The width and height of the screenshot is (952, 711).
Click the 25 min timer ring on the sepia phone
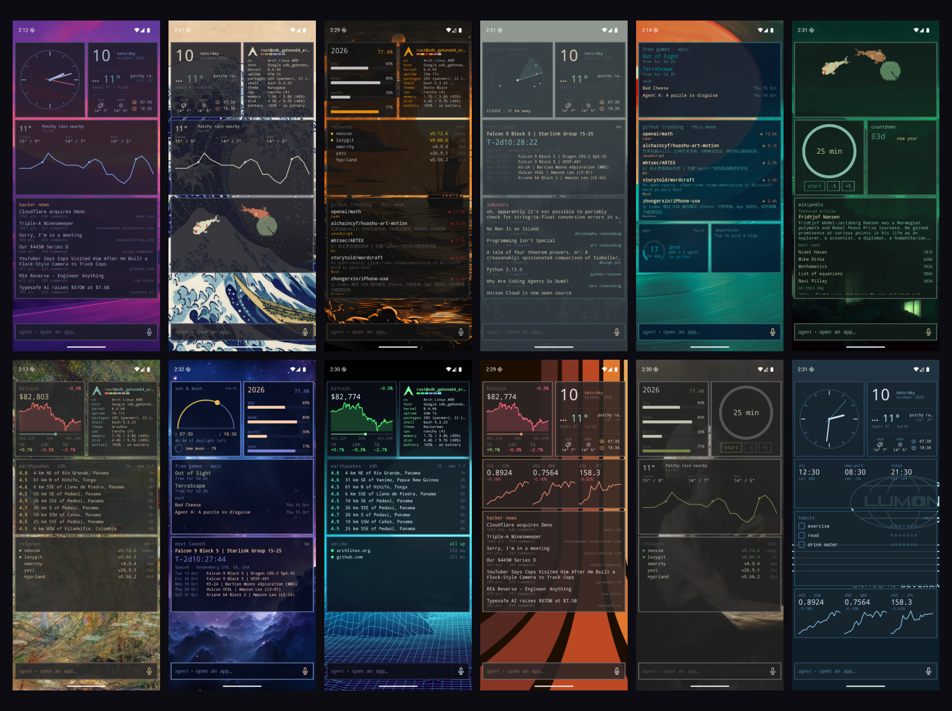click(x=746, y=412)
